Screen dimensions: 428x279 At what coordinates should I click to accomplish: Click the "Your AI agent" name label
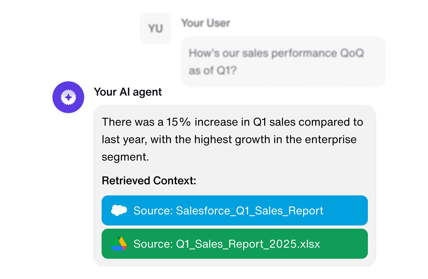click(128, 92)
